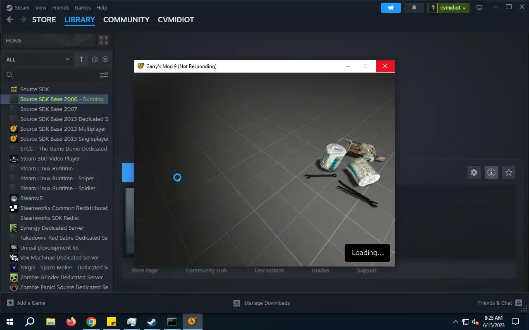Open the Community Hub link
The width and height of the screenshot is (529, 330).
(x=206, y=271)
